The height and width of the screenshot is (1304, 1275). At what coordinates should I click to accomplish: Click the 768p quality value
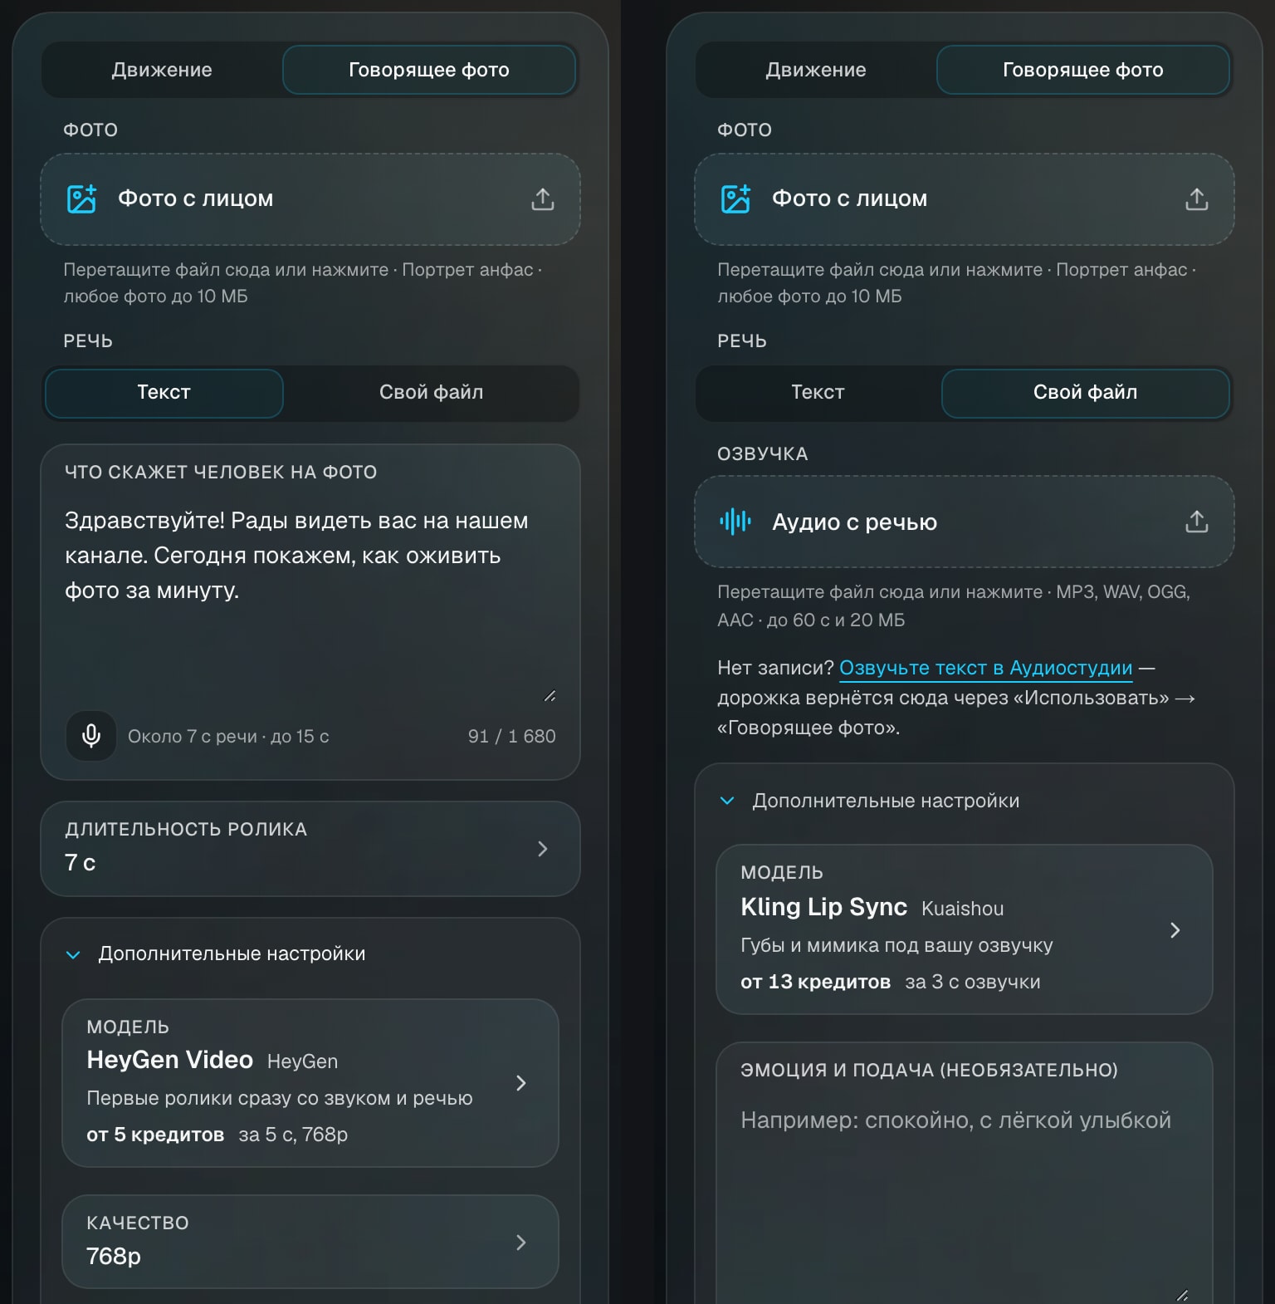point(114,1257)
